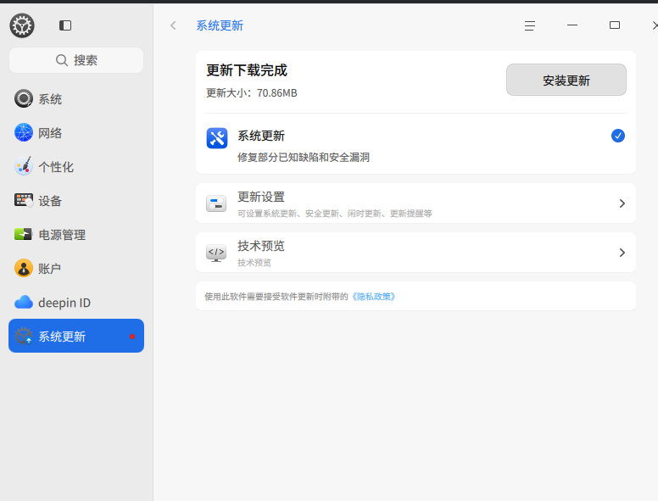The image size is (658, 501).
Task: Click the 技术预览 title text
Action: click(x=261, y=246)
